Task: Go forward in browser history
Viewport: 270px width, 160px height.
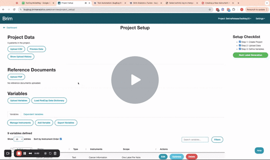Action: 8,9
